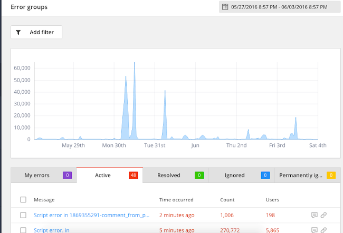Click the 60,000 y-axis label
The image size is (343, 233).
(x=22, y=68)
